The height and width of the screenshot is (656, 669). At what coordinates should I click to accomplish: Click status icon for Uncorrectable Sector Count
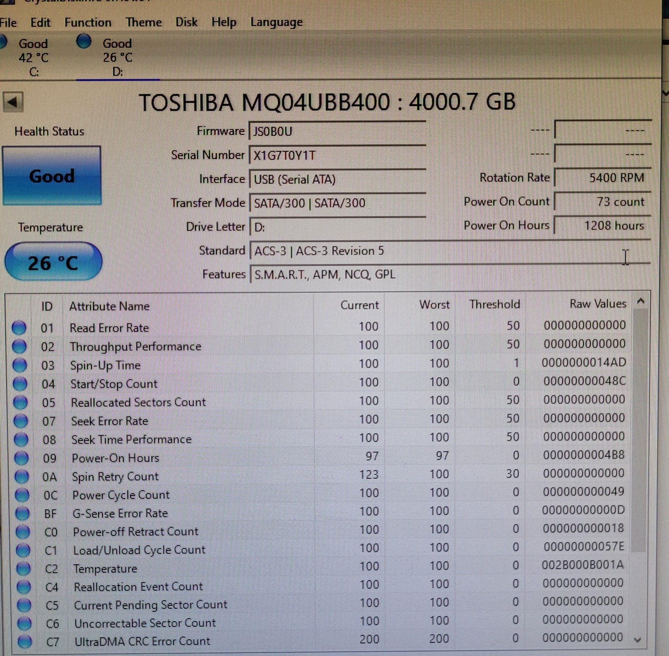[x=25, y=623]
